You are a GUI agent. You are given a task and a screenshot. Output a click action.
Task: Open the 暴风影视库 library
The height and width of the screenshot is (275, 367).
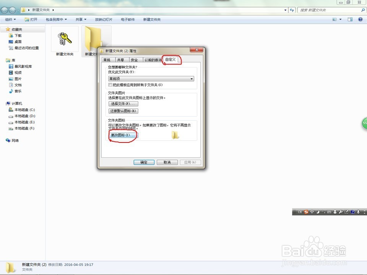tap(23, 66)
